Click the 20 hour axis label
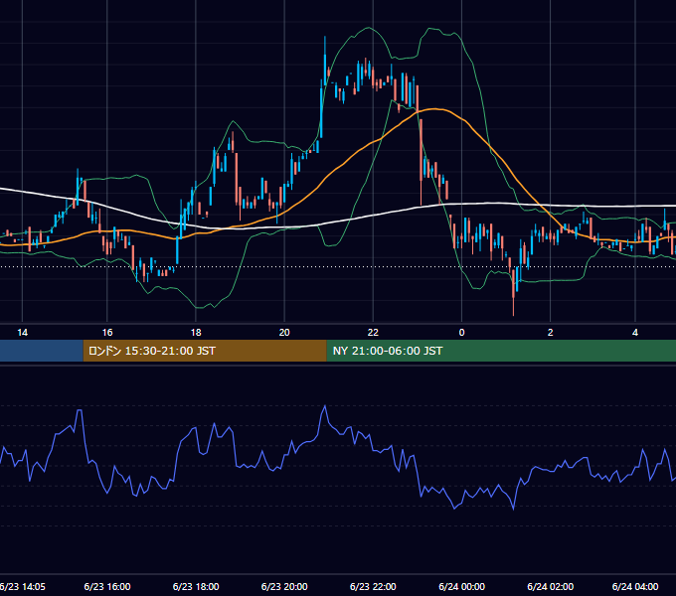Image resolution: width=676 pixels, height=596 pixels. pos(284,333)
